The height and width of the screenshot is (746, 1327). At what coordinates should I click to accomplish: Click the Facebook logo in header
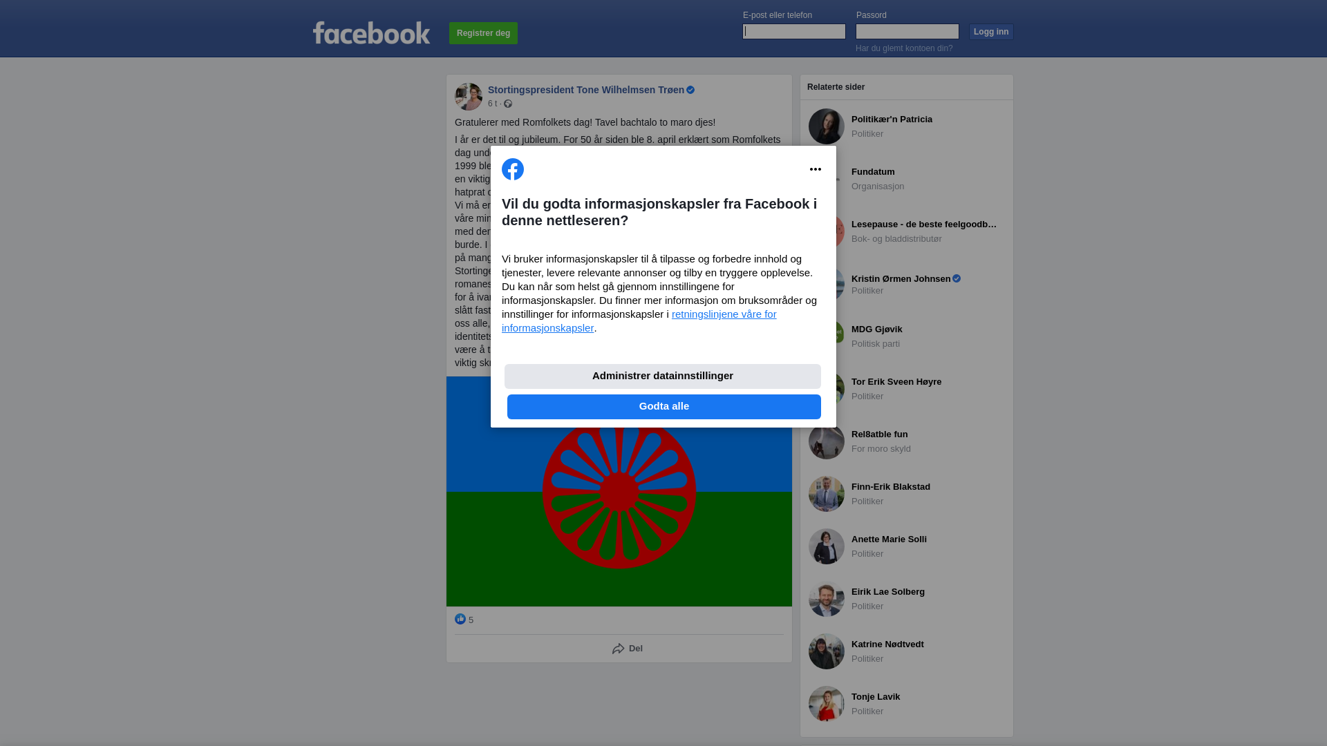tap(371, 32)
